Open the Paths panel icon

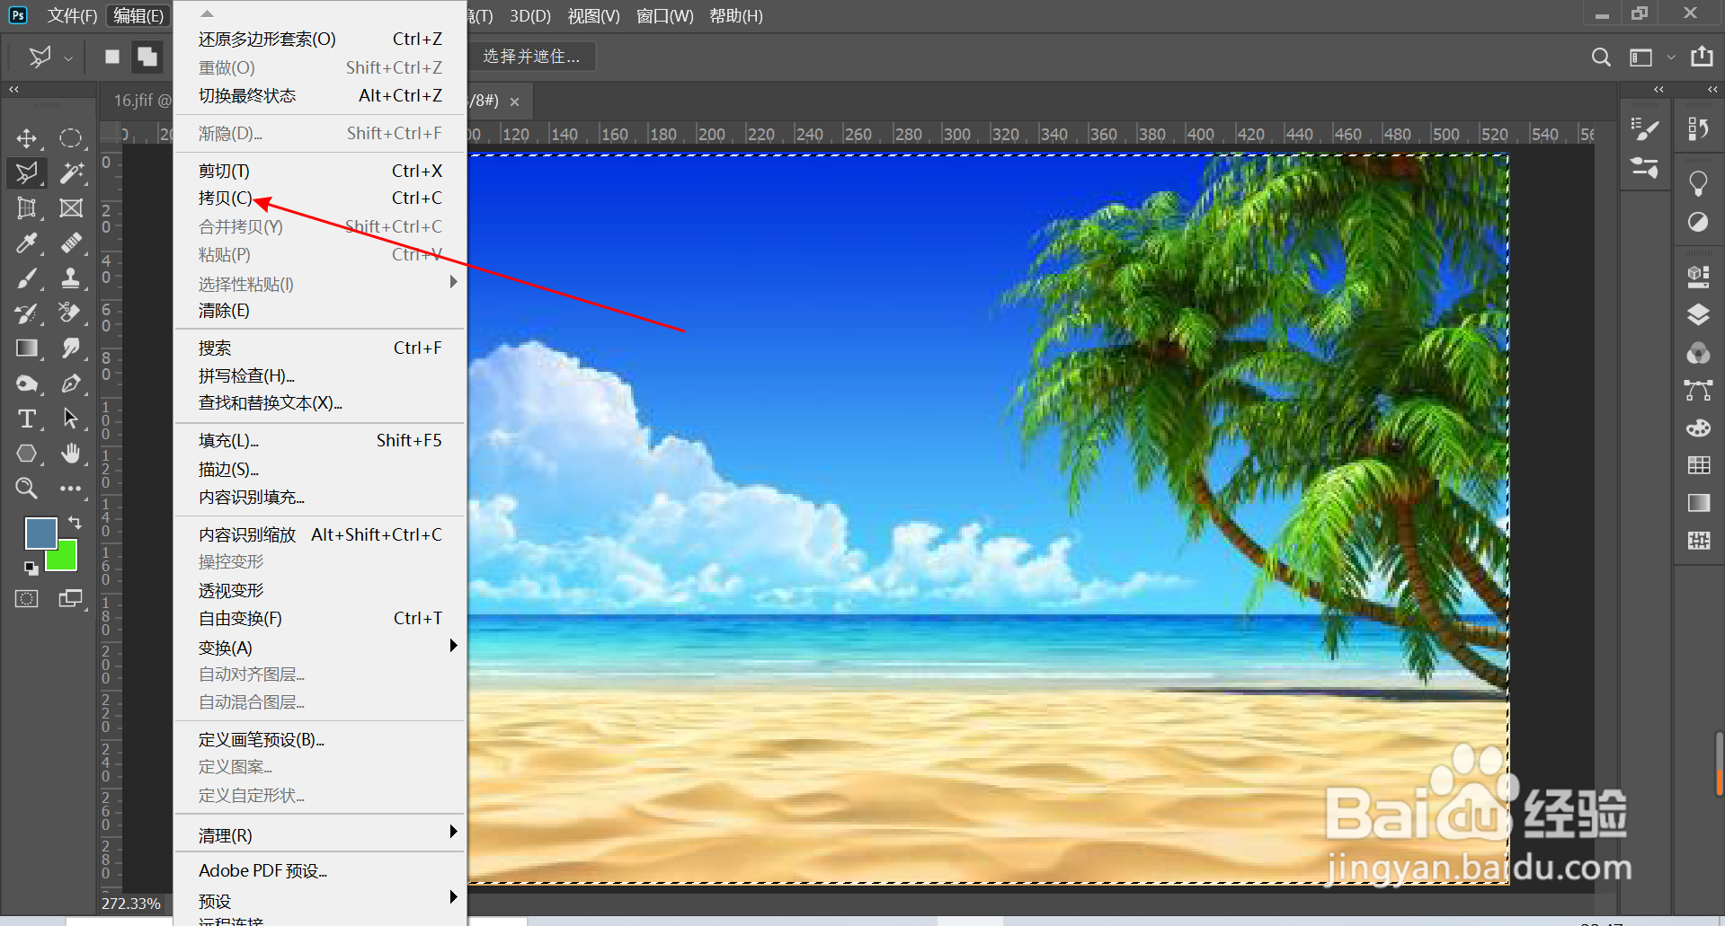point(1698,390)
